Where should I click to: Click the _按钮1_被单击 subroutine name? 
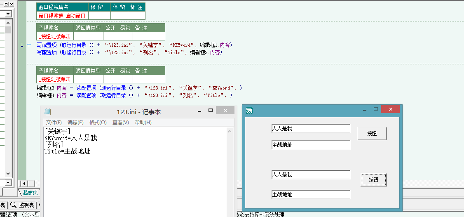pyautogui.click(x=55, y=36)
